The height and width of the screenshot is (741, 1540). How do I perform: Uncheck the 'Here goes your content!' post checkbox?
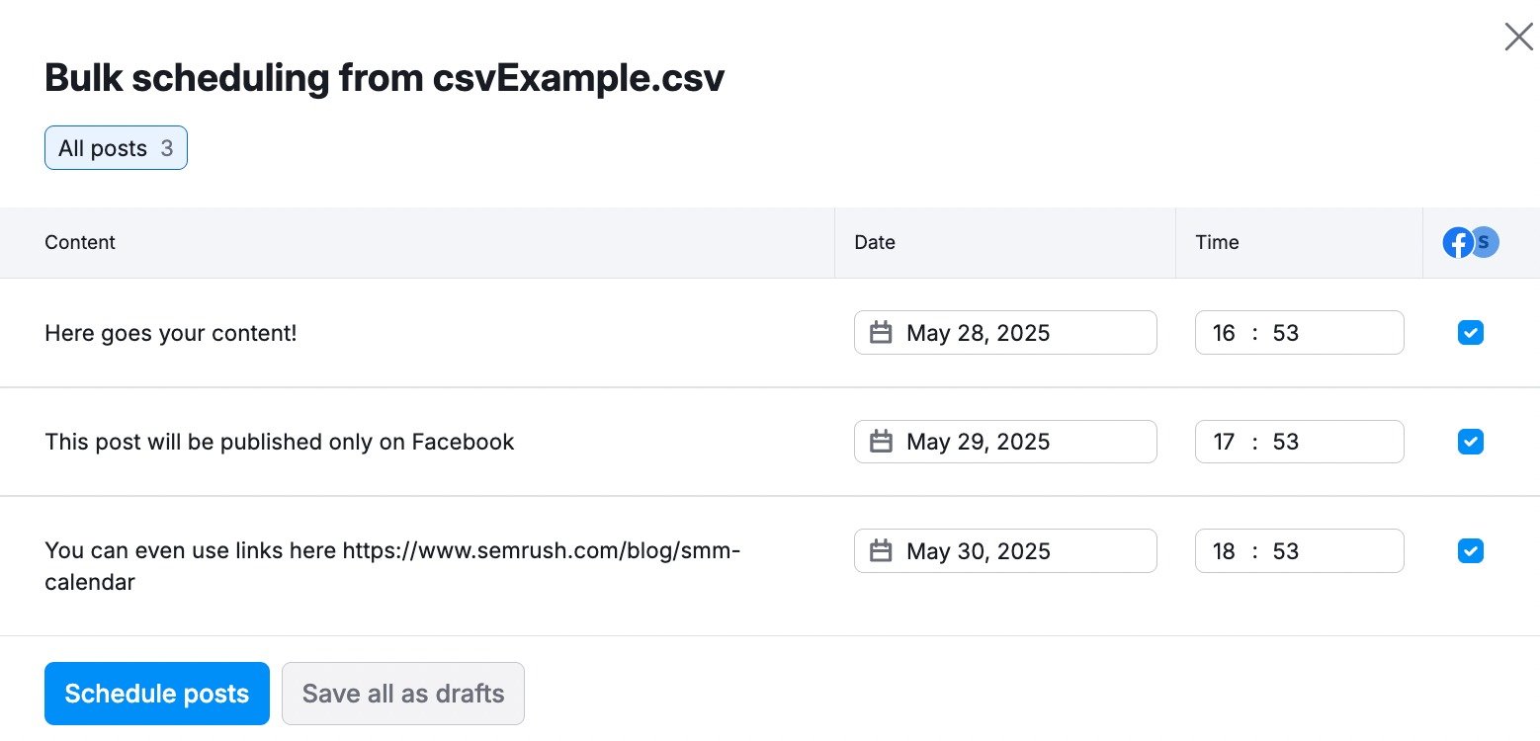1471,333
